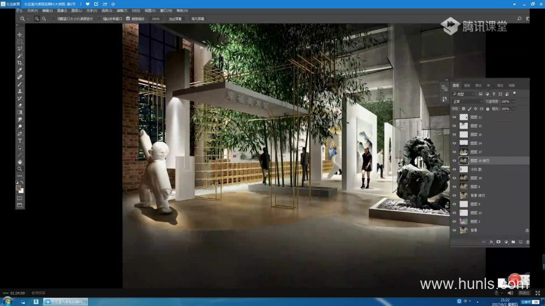
Task: Click background color swatch
Action: (x=21, y=190)
